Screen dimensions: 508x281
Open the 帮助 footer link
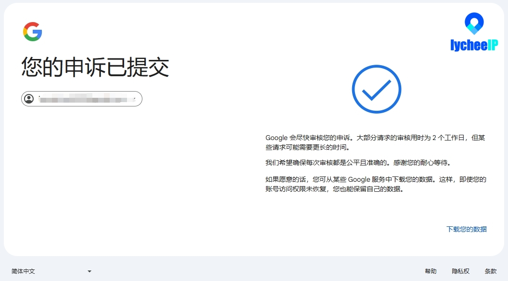click(431, 271)
